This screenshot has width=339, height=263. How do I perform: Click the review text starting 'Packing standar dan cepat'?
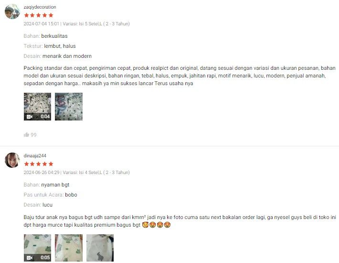[180, 76]
